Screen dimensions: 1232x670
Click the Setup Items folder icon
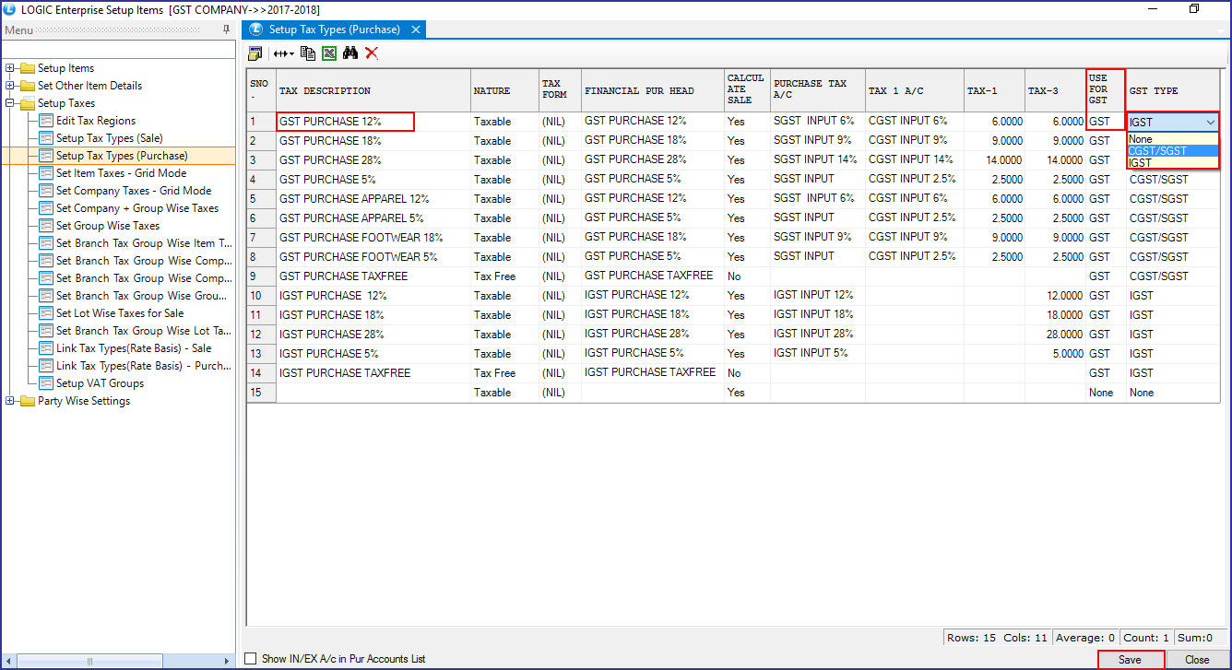[27, 68]
